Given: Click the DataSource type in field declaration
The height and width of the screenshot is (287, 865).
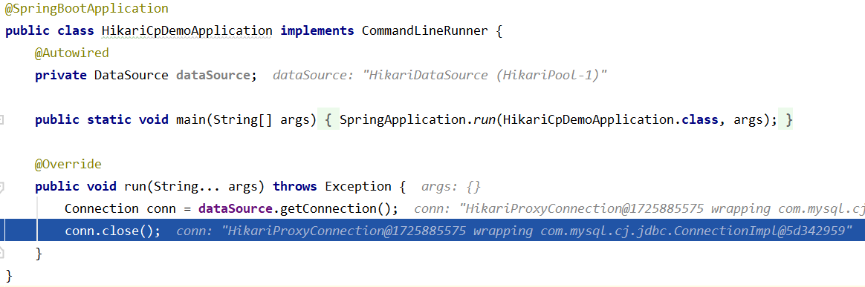Looking at the screenshot, I should tap(132, 76).
